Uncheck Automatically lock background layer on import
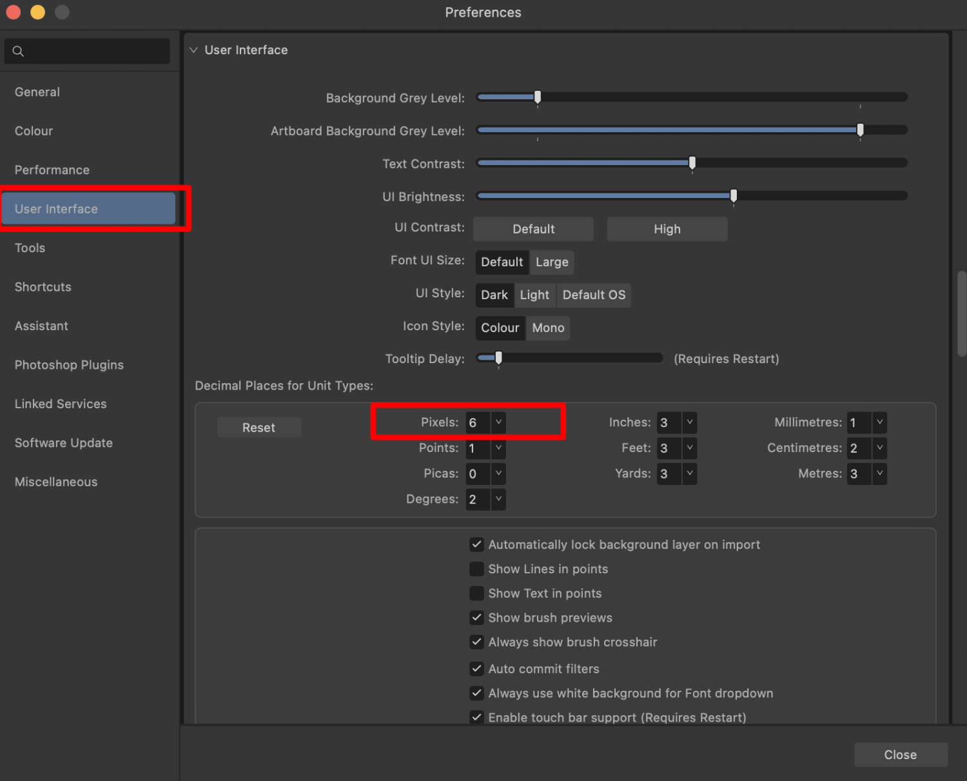This screenshot has width=967, height=781. click(476, 544)
